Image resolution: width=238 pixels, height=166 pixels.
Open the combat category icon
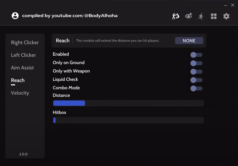pyautogui.click(x=176, y=16)
